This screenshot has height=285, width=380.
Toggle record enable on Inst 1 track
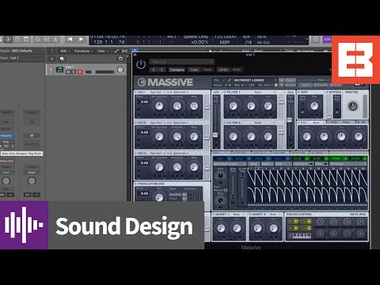coord(80,72)
